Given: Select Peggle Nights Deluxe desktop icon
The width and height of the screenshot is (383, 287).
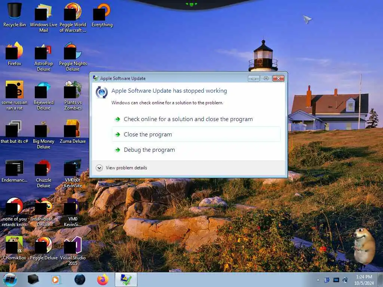Looking at the screenshot, I should [x=73, y=57].
